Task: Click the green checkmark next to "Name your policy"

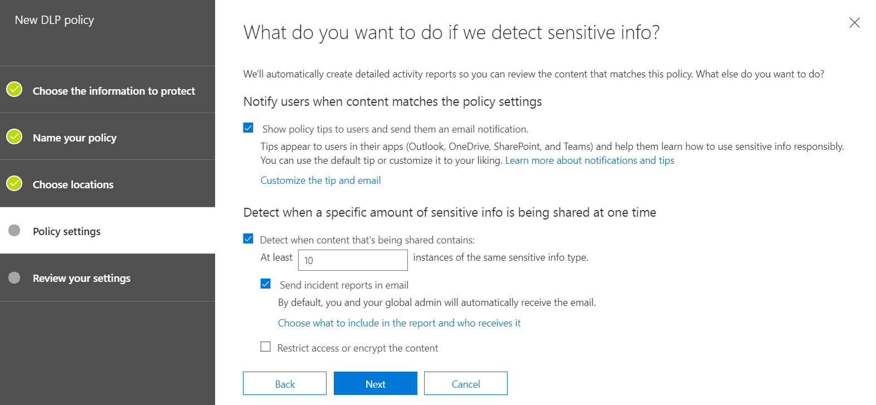Action: tap(14, 135)
